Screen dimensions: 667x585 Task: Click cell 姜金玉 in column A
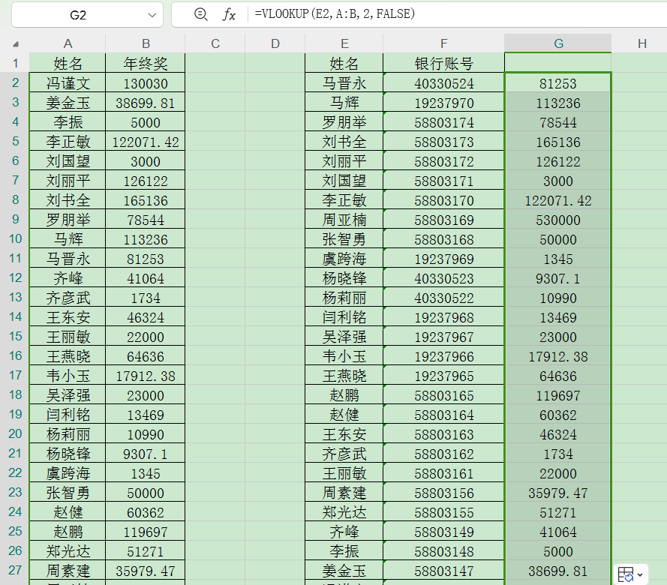68,103
